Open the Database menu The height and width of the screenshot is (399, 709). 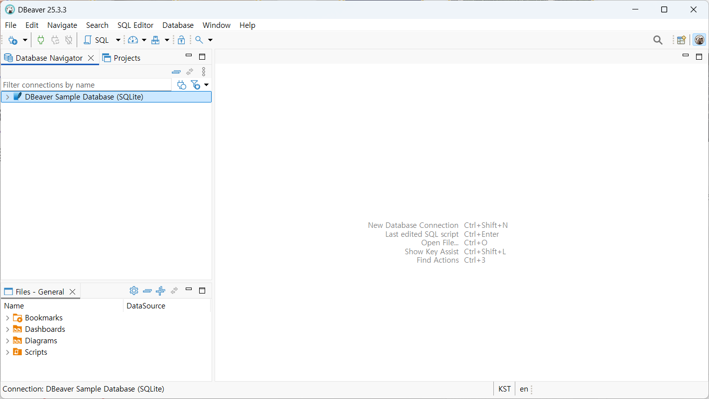click(178, 25)
